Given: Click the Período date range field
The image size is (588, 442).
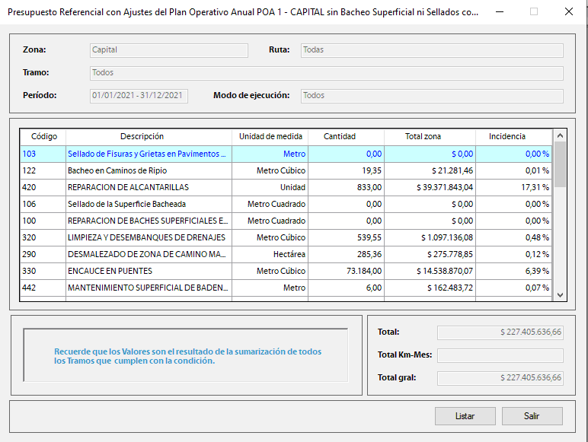Looking at the screenshot, I should tap(138, 96).
